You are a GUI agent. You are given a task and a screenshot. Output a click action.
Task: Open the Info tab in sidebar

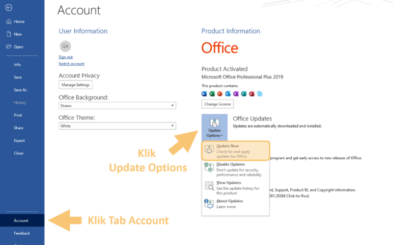17,65
